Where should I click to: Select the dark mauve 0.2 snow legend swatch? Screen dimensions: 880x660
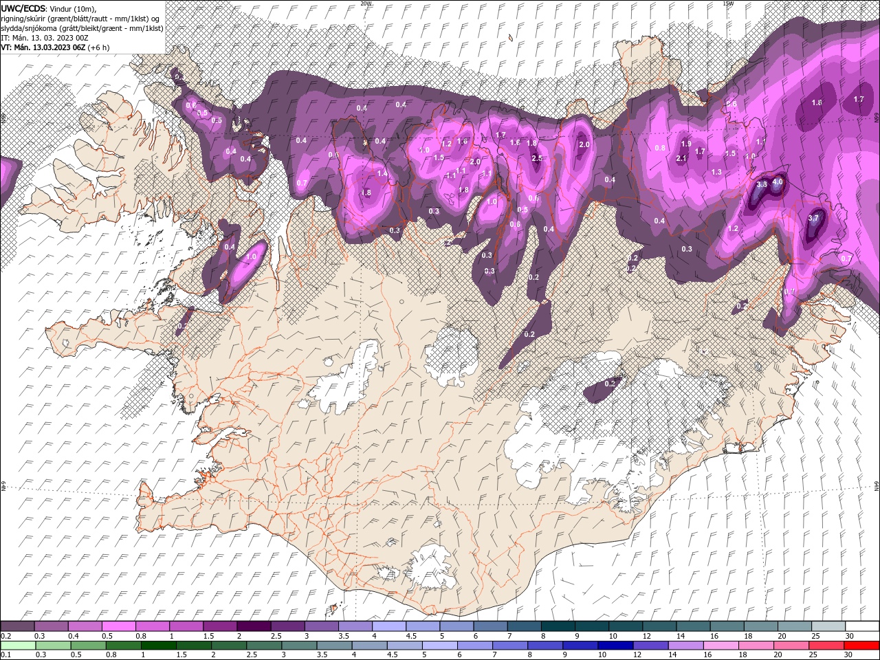(16, 626)
